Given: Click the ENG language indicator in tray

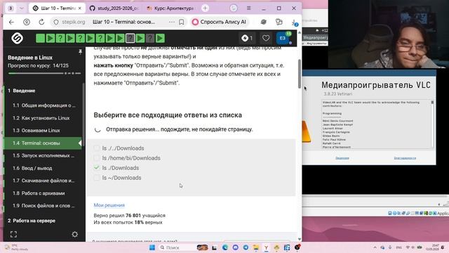Looking at the screenshot, I should pyautogui.click(x=399, y=247).
